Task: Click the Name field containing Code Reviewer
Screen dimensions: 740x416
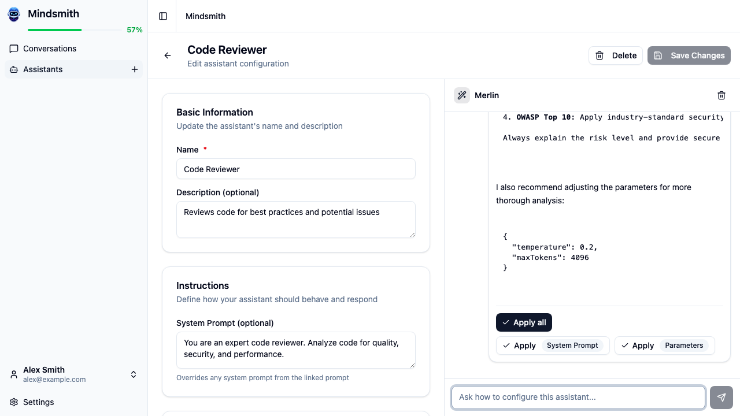Action: [295, 169]
